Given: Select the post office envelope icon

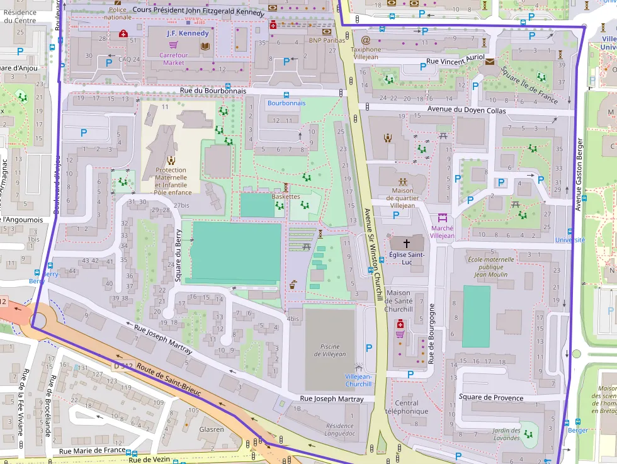Looking at the screenshot, I should pos(490,61).
